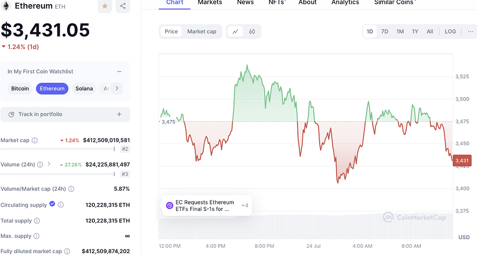The image size is (477, 255).
Task: Switch to line chart view icon
Action: click(235, 32)
